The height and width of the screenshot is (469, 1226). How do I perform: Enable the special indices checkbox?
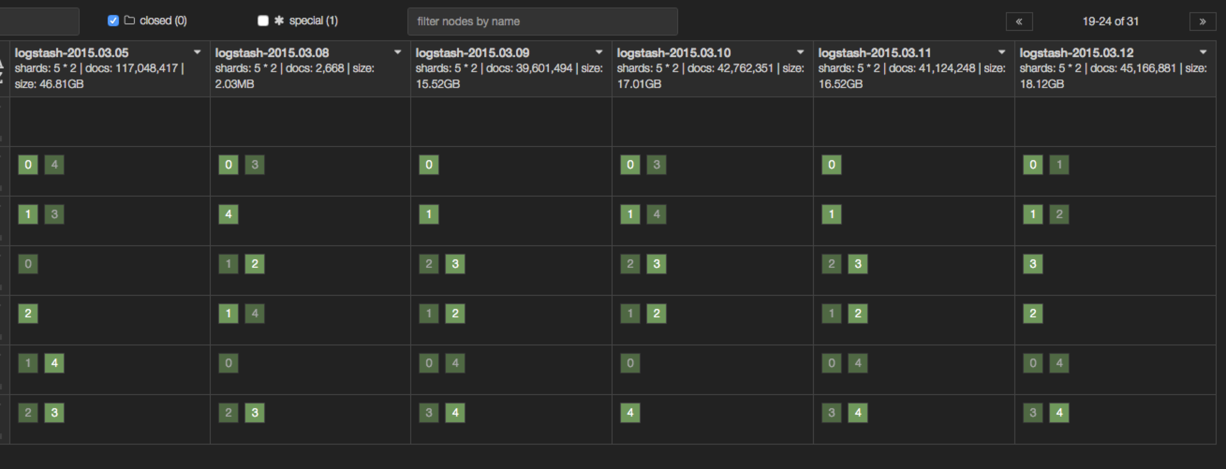263,21
